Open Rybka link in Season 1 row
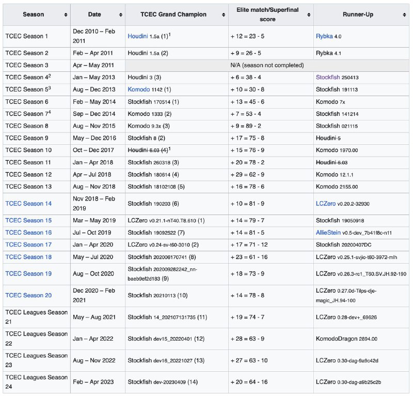The image size is (413, 396). tap(324, 36)
